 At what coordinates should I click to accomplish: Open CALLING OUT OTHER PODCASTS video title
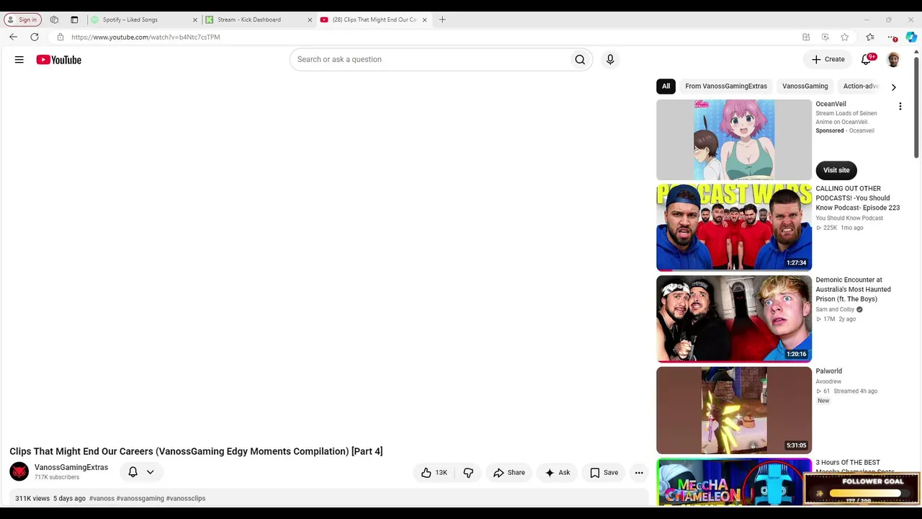tap(858, 198)
